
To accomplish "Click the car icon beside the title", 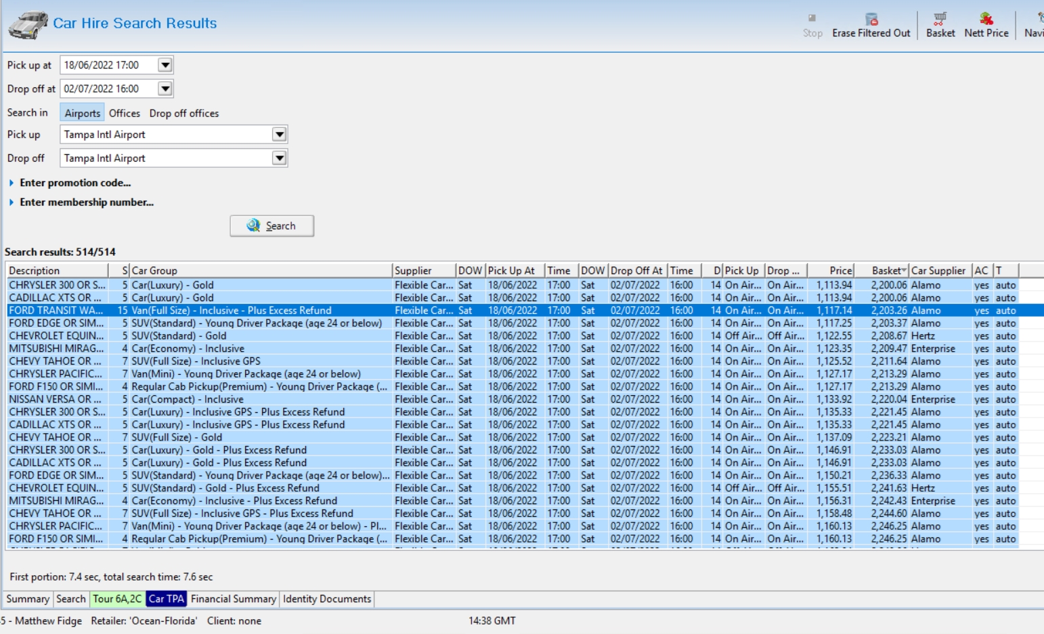I will (28, 25).
